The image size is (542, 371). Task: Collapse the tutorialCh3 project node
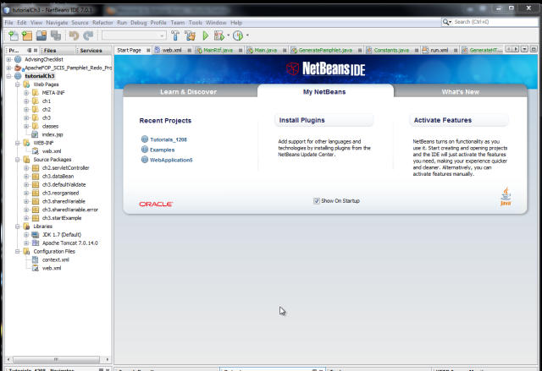9,76
